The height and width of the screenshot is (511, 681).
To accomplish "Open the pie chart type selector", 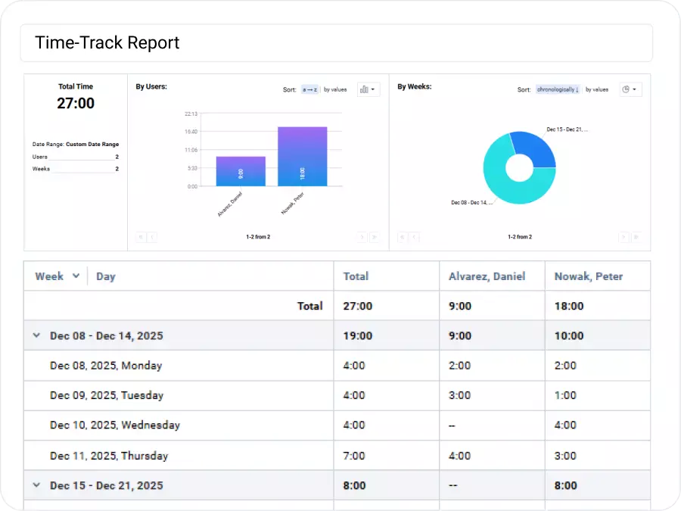I will click(x=630, y=89).
